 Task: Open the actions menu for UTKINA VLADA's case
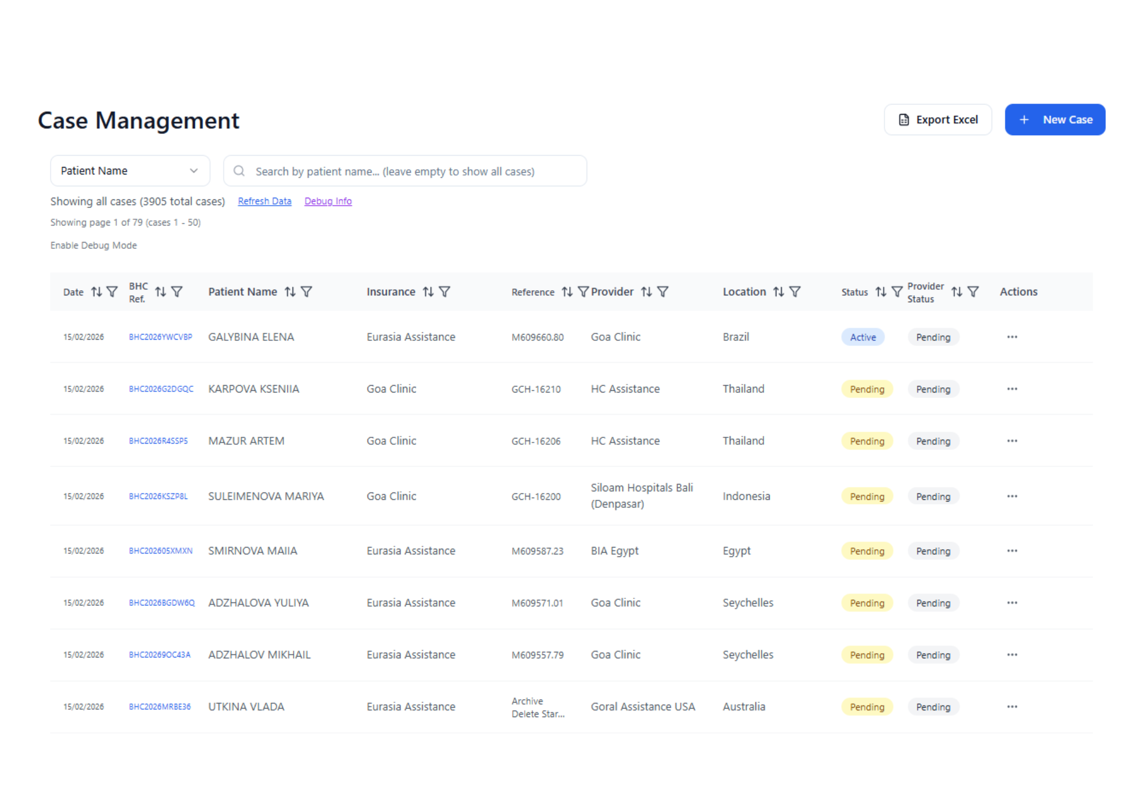coord(1012,706)
